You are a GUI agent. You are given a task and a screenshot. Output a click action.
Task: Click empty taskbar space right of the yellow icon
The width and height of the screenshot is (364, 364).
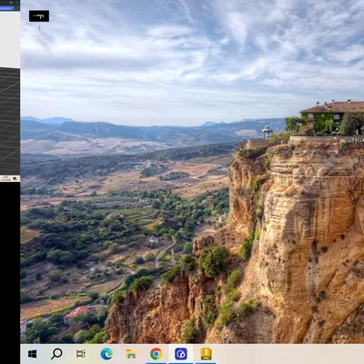(288, 354)
